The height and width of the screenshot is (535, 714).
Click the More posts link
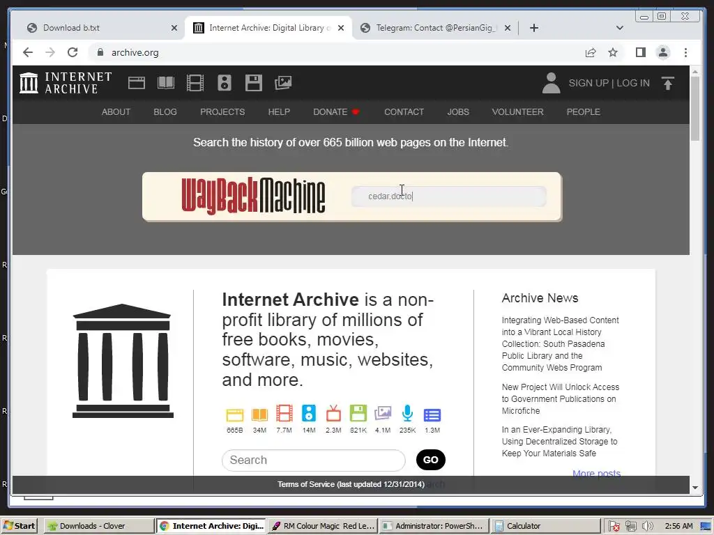(596, 473)
